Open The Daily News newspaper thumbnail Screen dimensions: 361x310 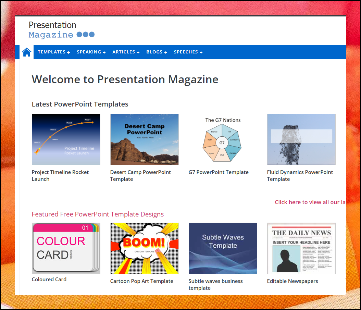pyautogui.click(x=301, y=248)
